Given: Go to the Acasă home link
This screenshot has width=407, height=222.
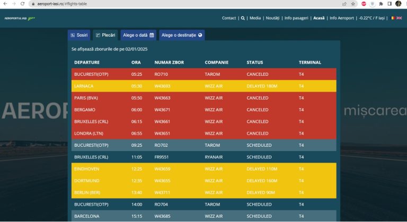Looking at the screenshot, I should coord(318,18).
